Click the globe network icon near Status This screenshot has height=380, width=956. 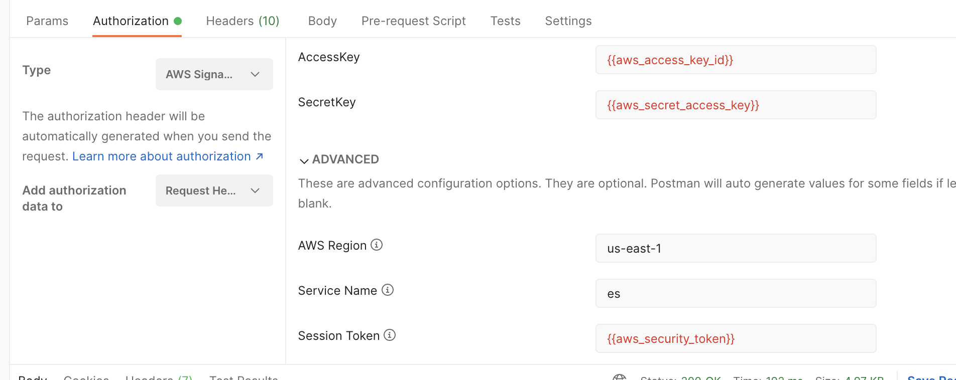point(620,377)
